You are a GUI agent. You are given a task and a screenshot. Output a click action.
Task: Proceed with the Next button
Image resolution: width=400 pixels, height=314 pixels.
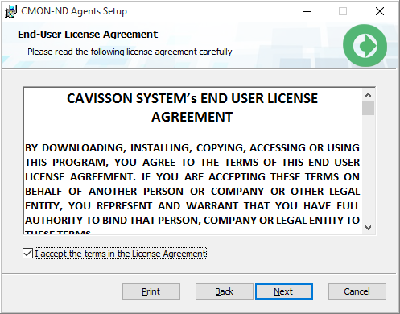click(284, 291)
